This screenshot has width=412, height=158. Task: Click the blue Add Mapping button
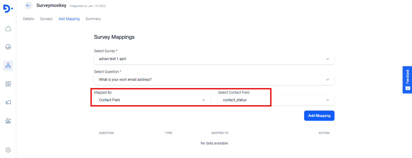pyautogui.click(x=319, y=116)
